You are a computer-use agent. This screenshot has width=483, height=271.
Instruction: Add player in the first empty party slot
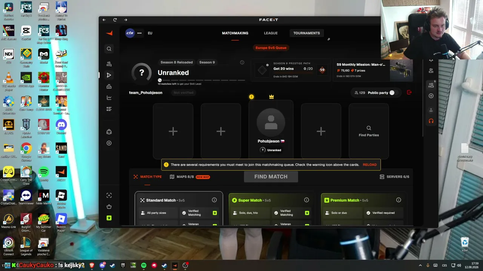click(173, 131)
